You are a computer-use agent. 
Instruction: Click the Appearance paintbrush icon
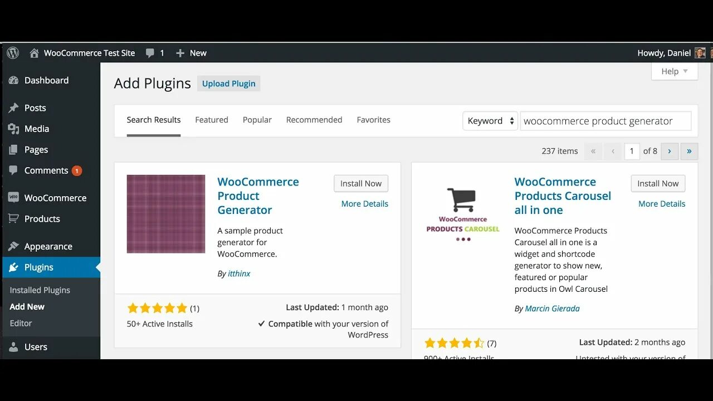coord(13,246)
